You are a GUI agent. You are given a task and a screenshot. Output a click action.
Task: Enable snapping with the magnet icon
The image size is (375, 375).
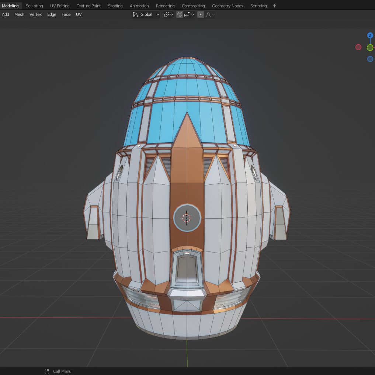pyautogui.click(x=180, y=14)
